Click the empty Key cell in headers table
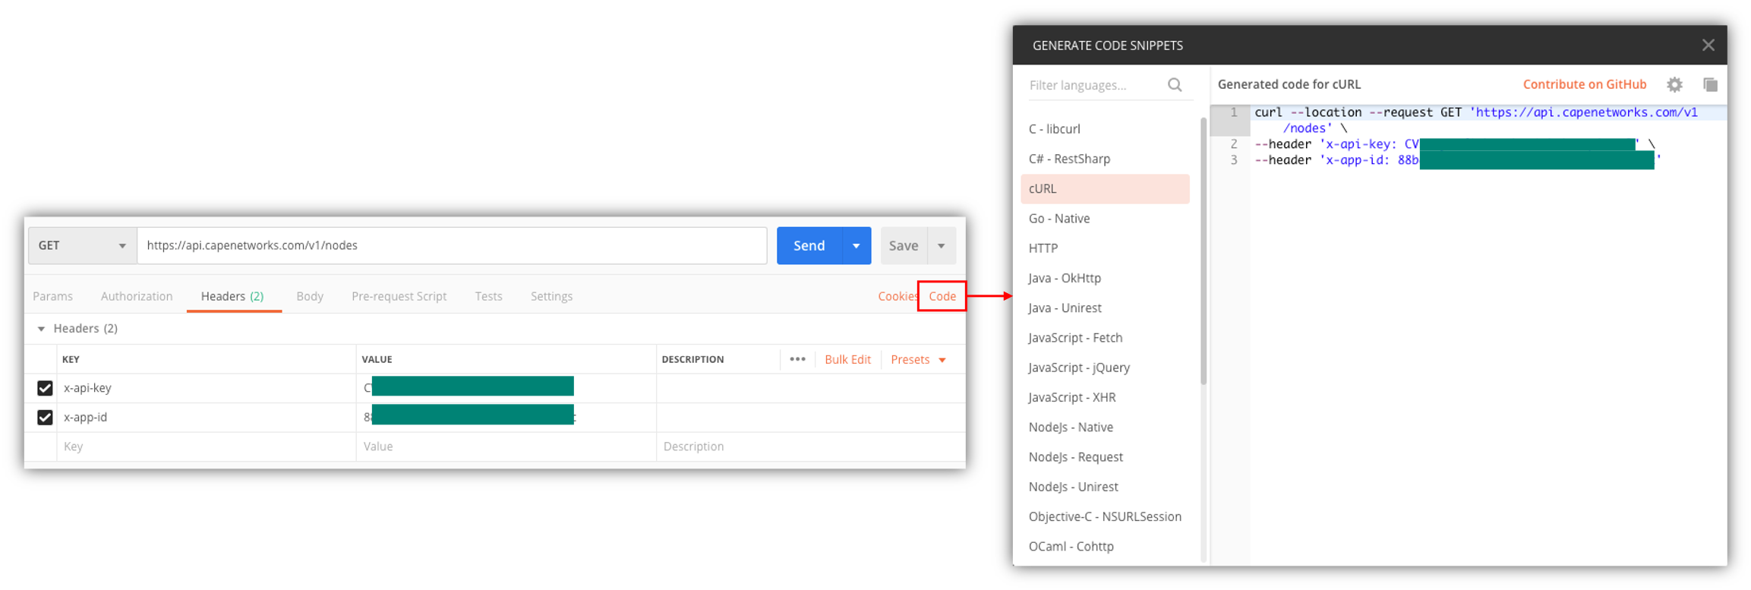The height and width of the screenshot is (590, 1751). pos(206,446)
